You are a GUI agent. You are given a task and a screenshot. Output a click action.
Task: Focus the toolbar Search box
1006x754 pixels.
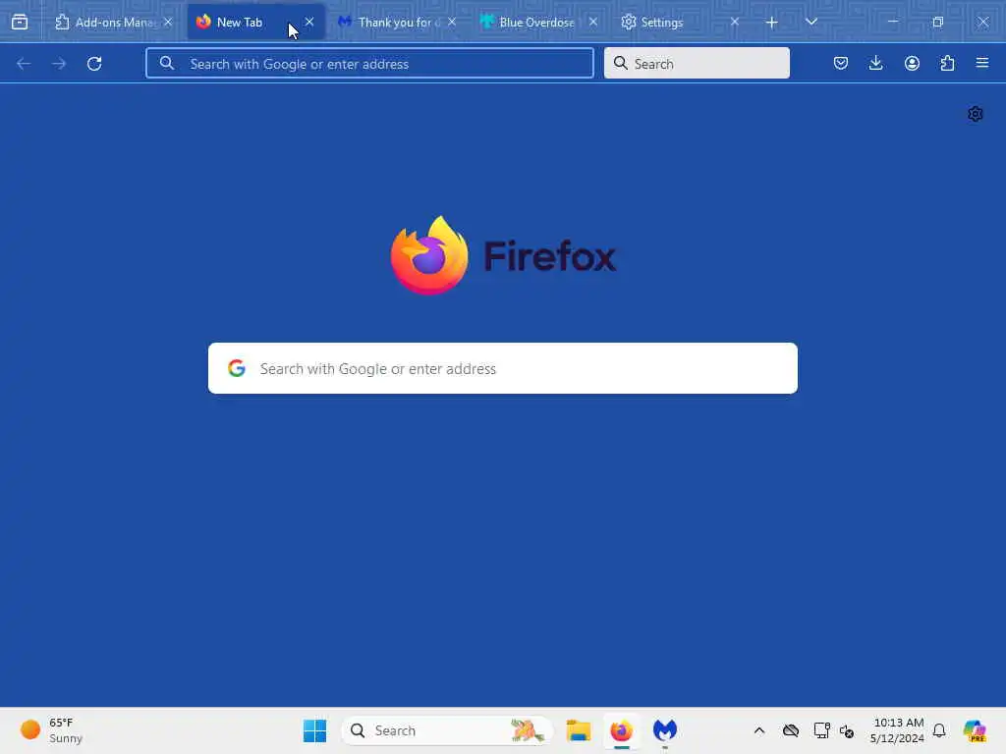[x=697, y=63]
